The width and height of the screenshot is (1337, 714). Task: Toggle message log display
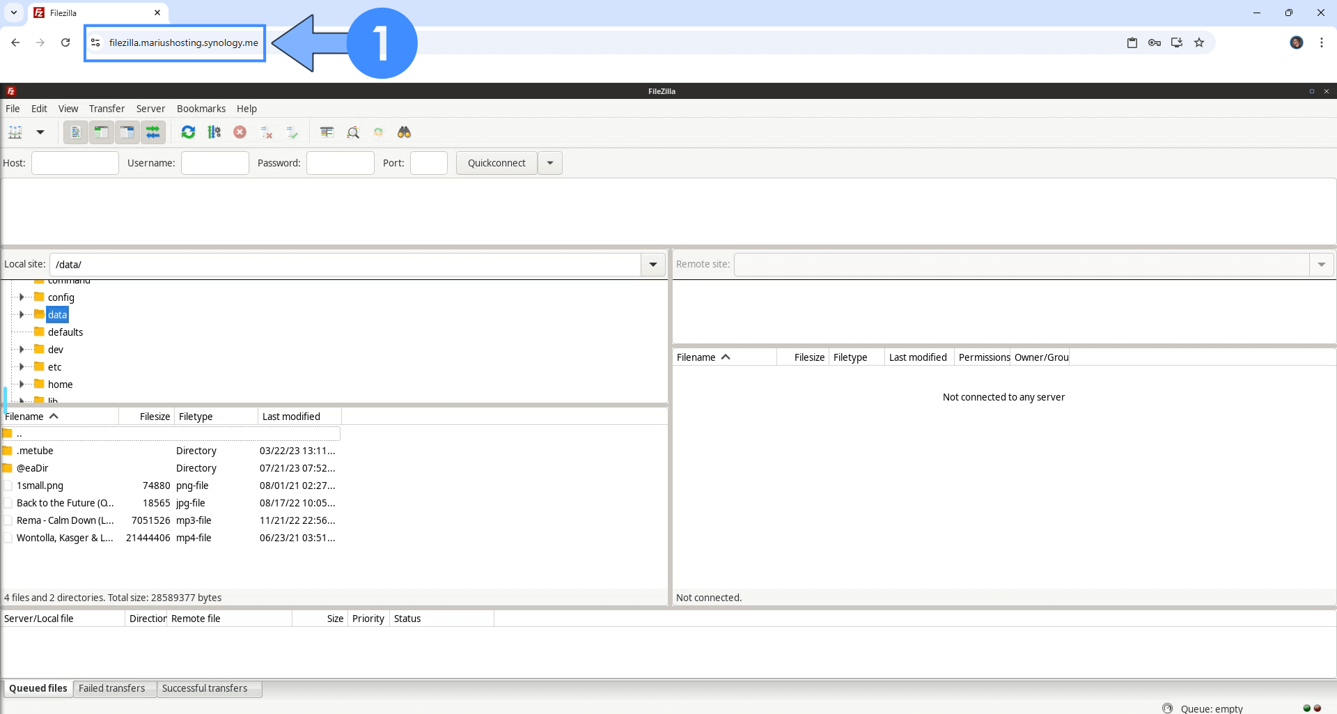[x=76, y=132]
